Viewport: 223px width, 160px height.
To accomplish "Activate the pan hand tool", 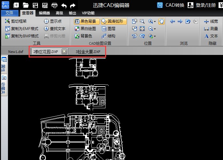I will [x=162, y=21].
